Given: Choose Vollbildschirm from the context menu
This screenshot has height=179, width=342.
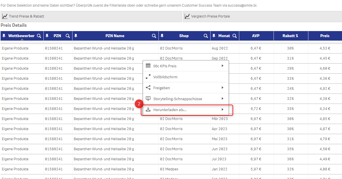Looking at the screenshot, I should tap(165, 77).
